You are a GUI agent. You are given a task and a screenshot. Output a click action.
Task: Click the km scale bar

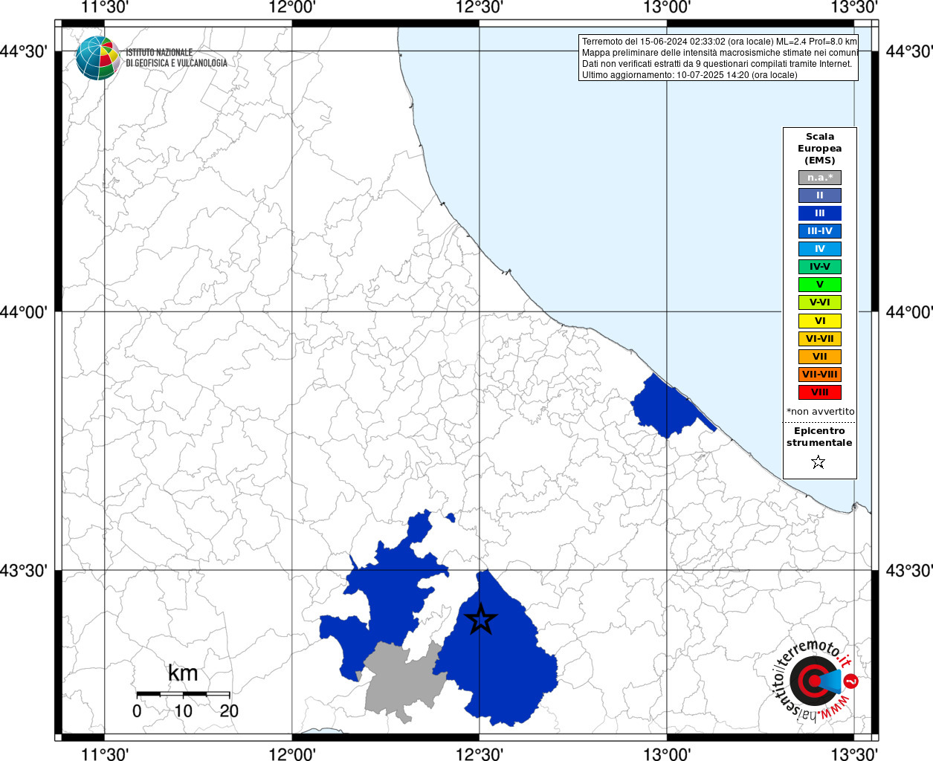pyautogui.click(x=183, y=693)
